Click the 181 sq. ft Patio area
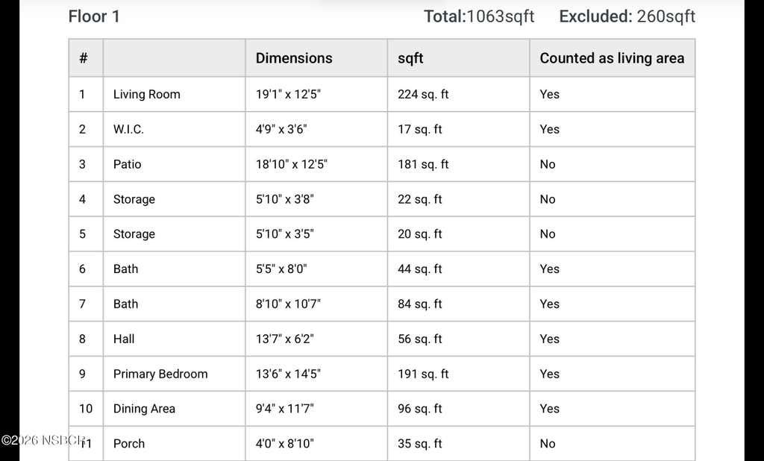This screenshot has height=461, width=764. pos(423,164)
